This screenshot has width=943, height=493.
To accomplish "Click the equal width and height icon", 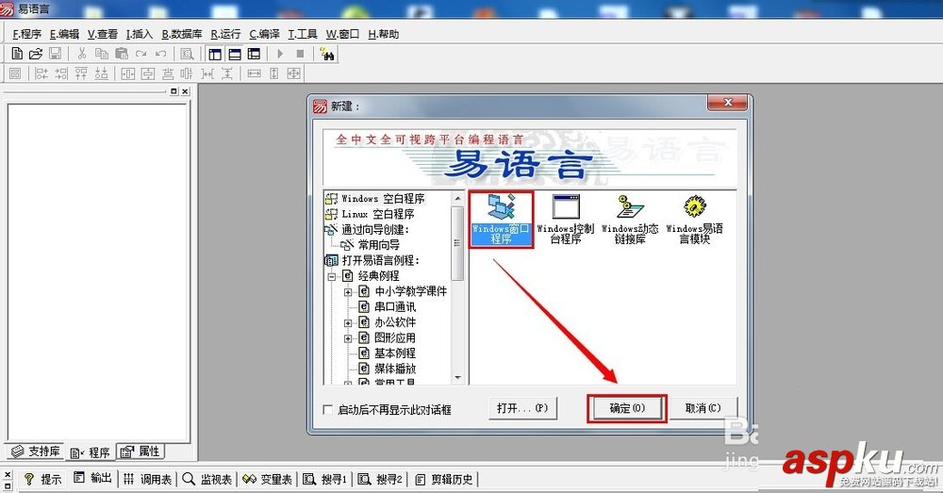I will 293,74.
